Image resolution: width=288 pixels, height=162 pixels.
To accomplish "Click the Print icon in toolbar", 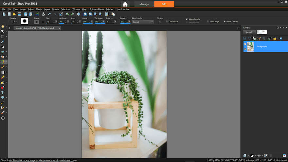I will pos(43,14).
